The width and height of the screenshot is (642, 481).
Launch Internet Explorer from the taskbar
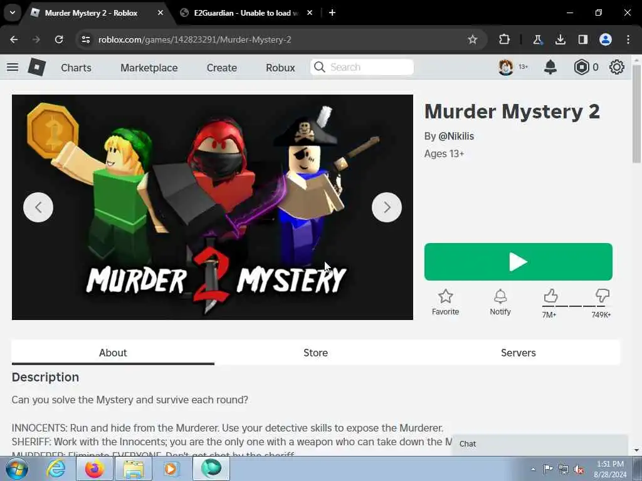56,468
